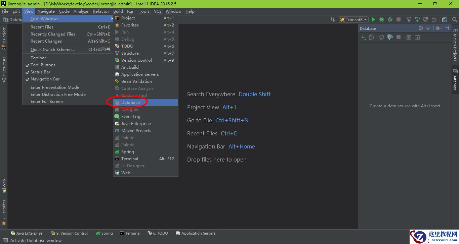Open the Terminal tab at bottom

[x=130, y=233]
